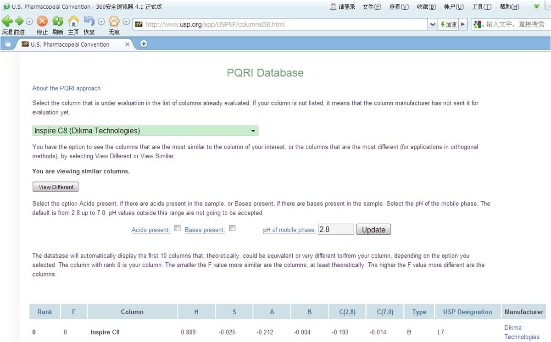Click the search box 输入文字，直接搜索
Screen dimensions: 551x342
(x=516, y=24)
